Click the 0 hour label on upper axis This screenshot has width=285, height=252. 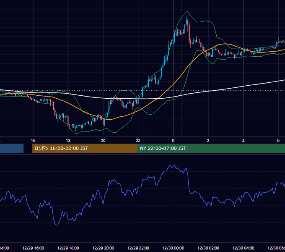(x=173, y=140)
